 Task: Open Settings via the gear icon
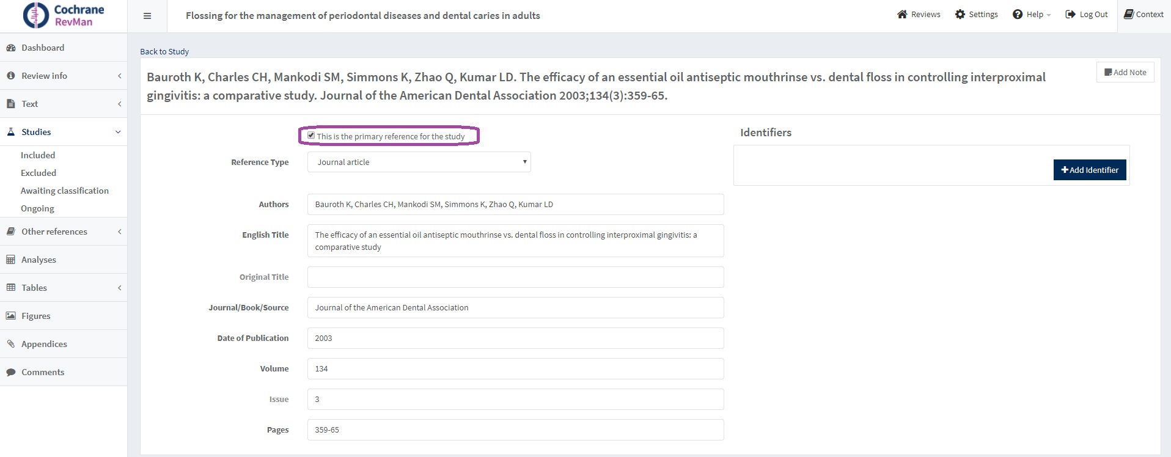click(960, 15)
